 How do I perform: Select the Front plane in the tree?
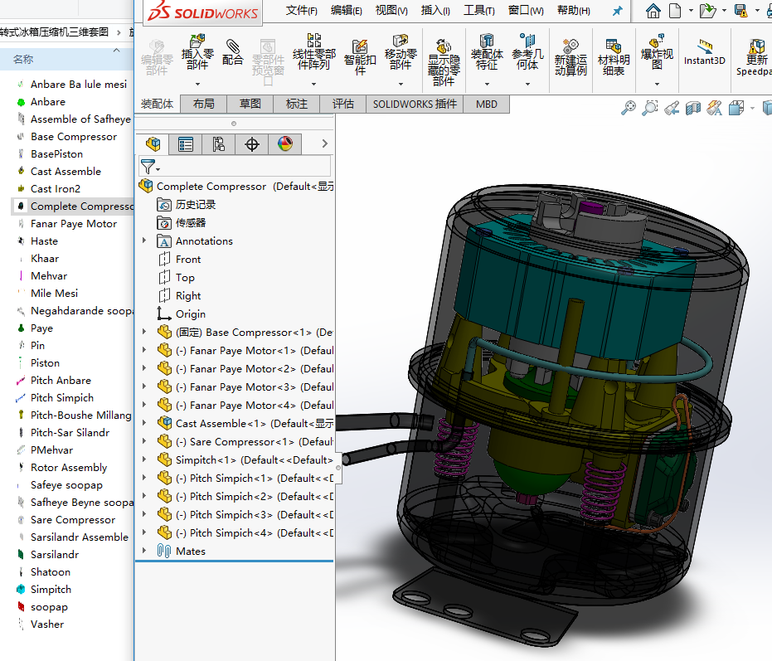click(x=188, y=260)
